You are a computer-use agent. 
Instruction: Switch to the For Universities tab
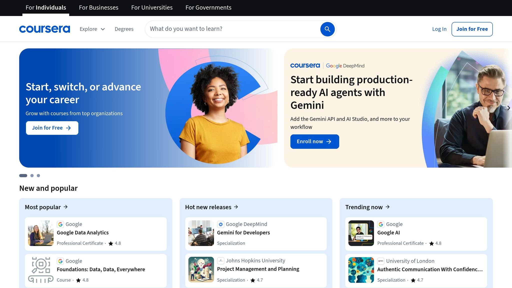click(x=152, y=7)
